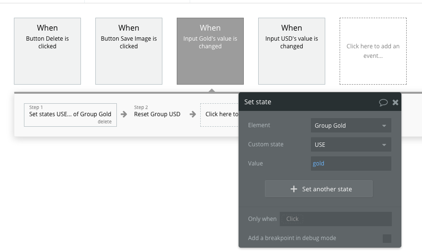Viewport: 422px width, 252px height.
Task: Delete Step 1 using its delete link
Action: [104, 122]
